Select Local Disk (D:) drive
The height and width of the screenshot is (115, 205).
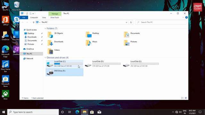102,64
